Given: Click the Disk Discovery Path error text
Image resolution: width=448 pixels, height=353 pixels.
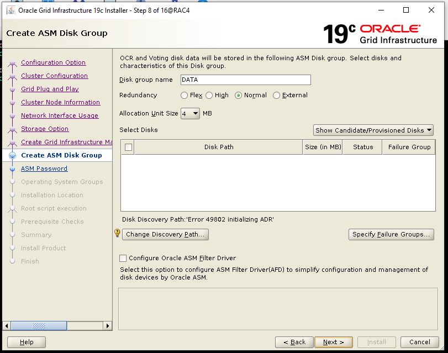Looking at the screenshot, I should 198,219.
